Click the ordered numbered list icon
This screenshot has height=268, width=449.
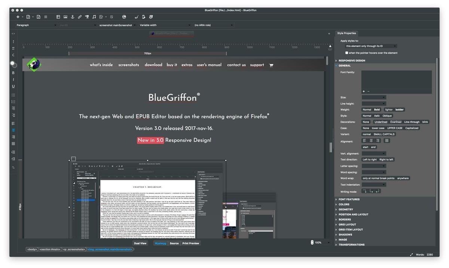tap(13, 102)
